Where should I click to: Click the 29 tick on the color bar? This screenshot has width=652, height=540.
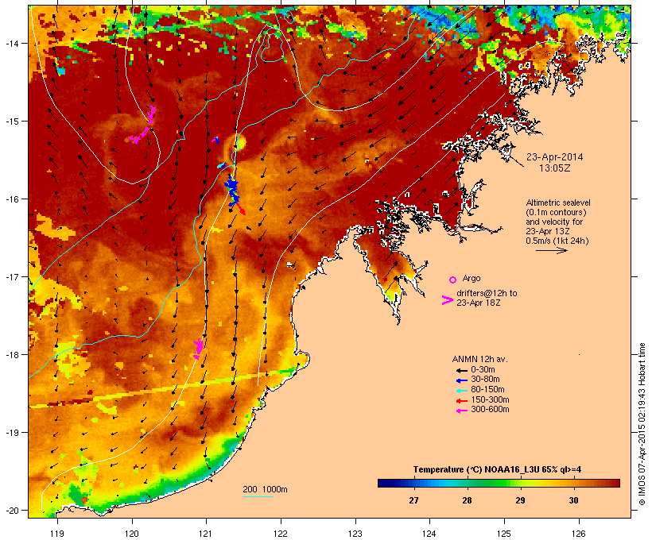click(520, 500)
